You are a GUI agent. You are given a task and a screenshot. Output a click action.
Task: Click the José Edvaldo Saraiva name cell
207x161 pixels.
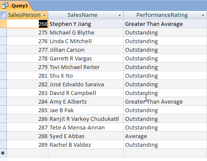86,84
